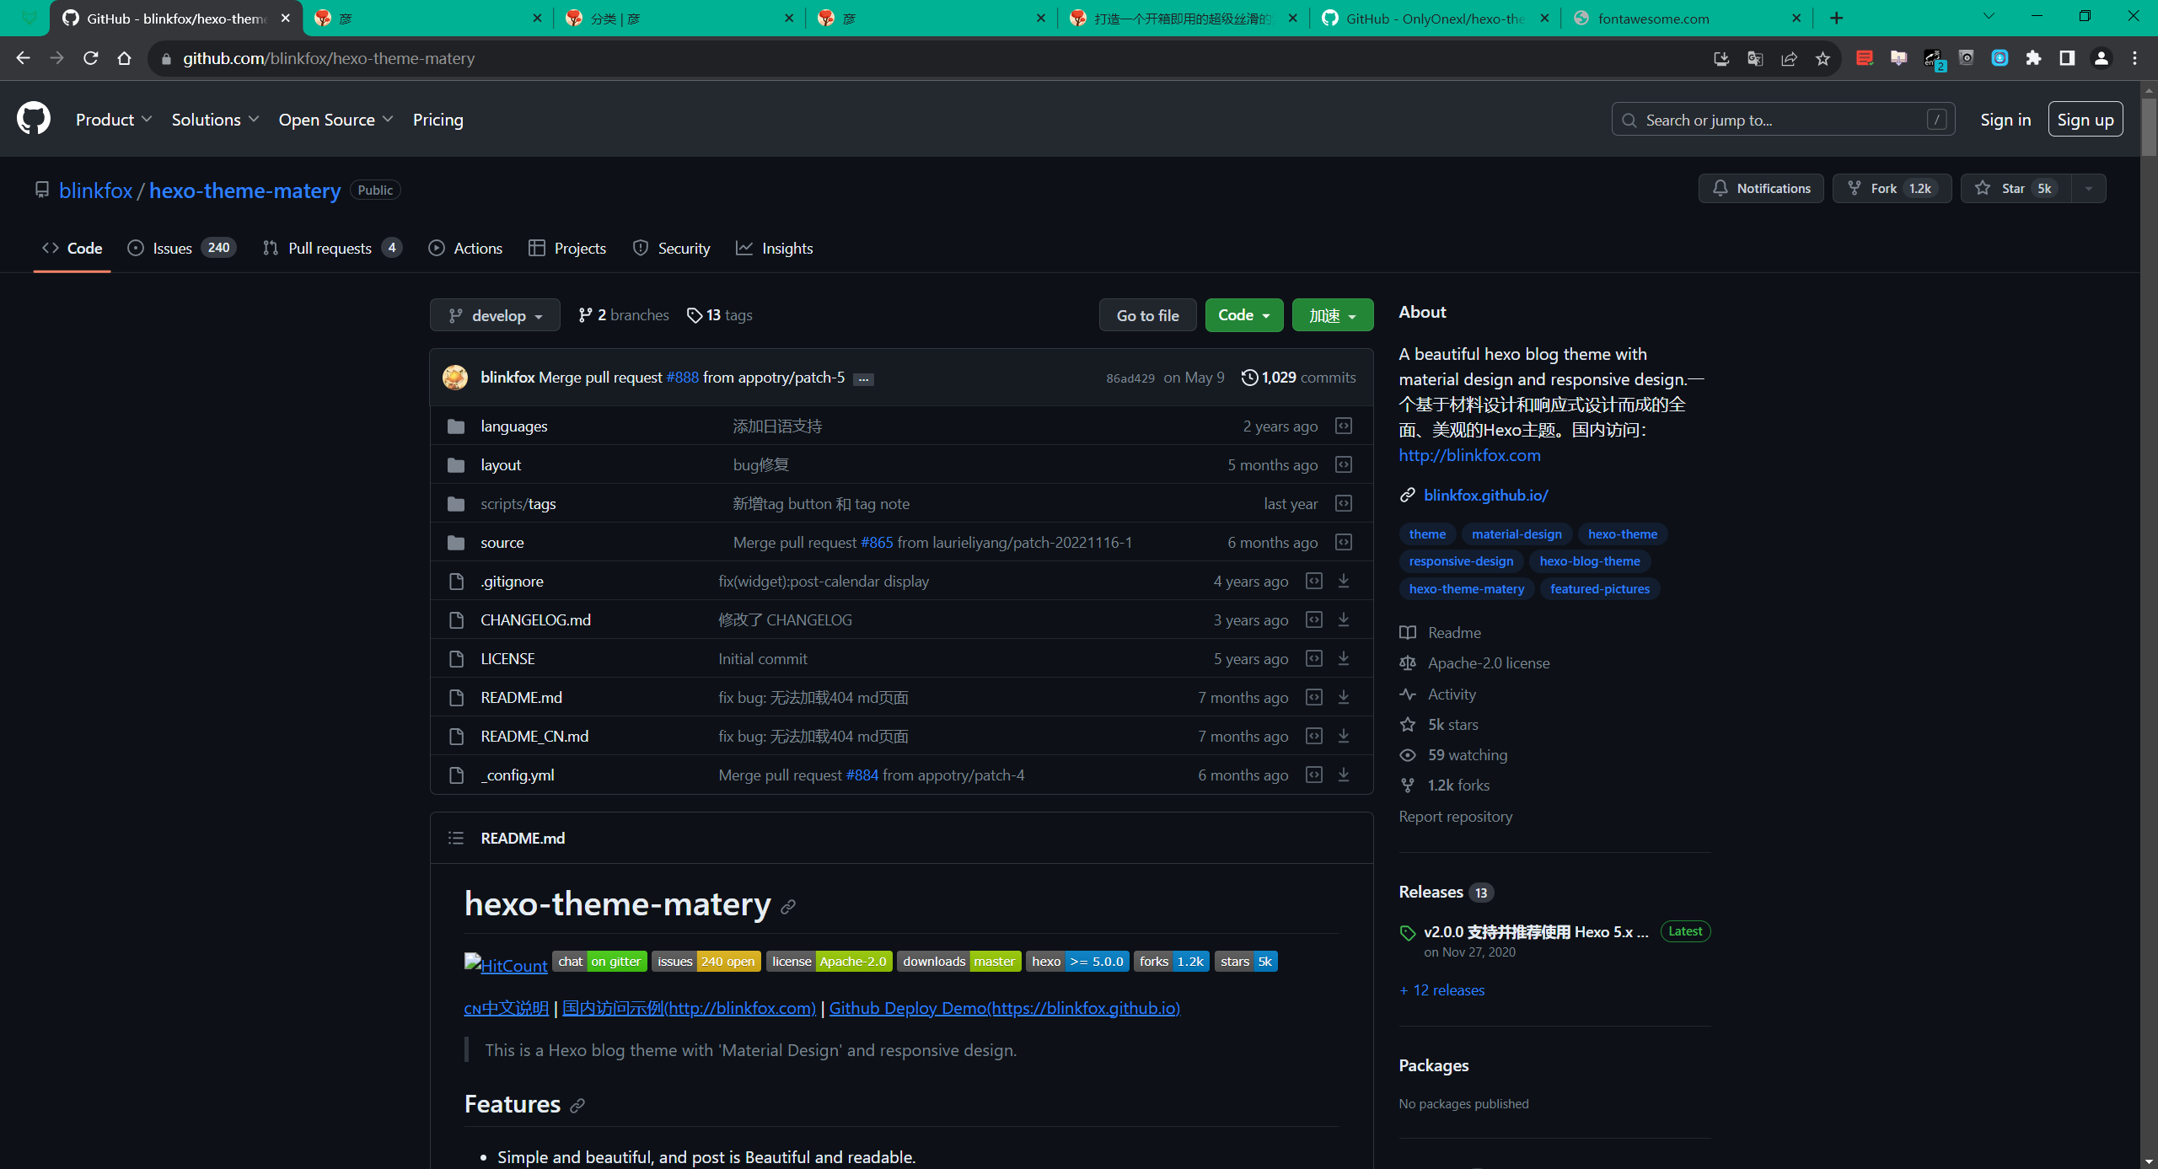
Task: Click the Go to file button
Action: pyautogui.click(x=1147, y=315)
